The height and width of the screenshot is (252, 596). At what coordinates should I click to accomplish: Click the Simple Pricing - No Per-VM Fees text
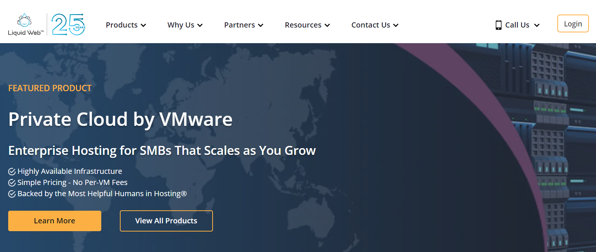coord(73,182)
